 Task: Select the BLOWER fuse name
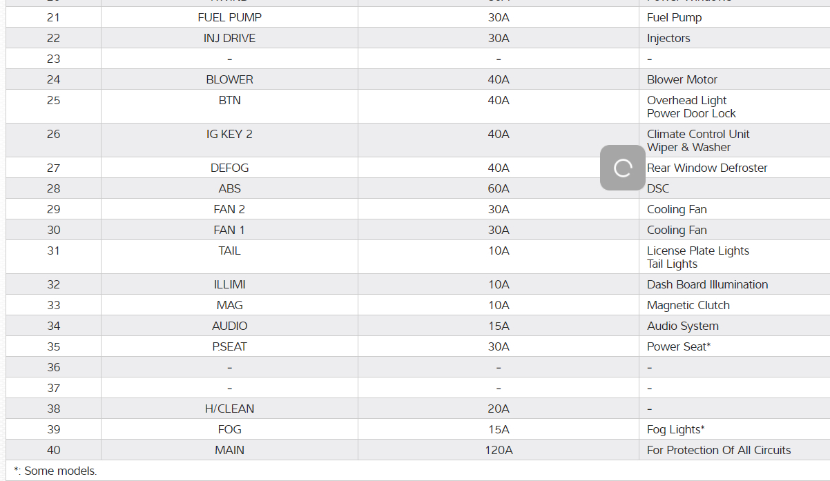pyautogui.click(x=229, y=79)
